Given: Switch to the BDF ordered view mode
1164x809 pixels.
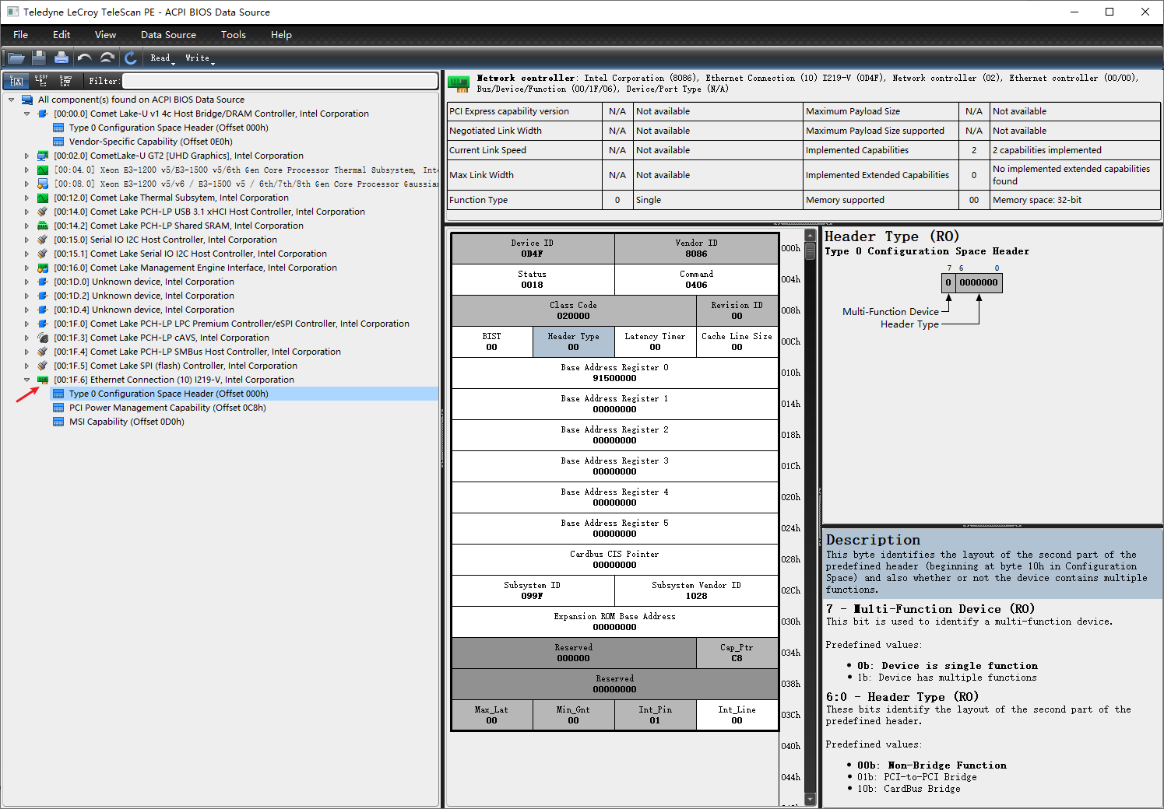Looking at the screenshot, I should [x=41, y=81].
